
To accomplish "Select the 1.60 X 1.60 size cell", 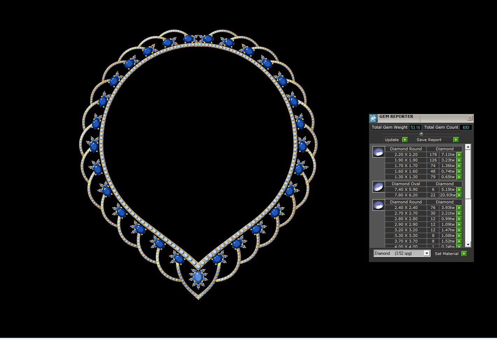I will point(406,171).
